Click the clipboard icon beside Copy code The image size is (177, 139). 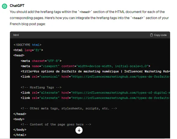click(x=151, y=35)
